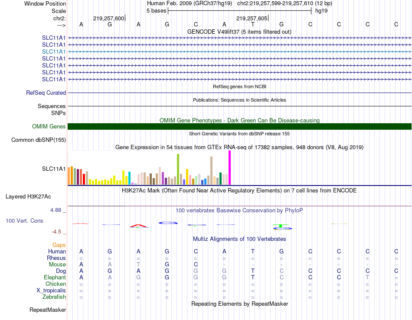The height and width of the screenshot is (320, 412).
Task: Click the red A PhyloP conservation logo
Action: [x=139, y=226]
